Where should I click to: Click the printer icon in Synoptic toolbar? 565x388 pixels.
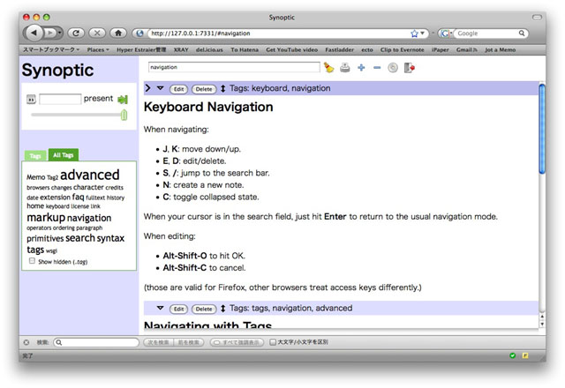click(x=345, y=67)
